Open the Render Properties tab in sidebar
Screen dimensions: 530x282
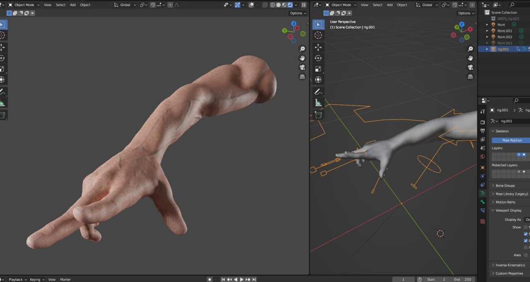click(482, 122)
